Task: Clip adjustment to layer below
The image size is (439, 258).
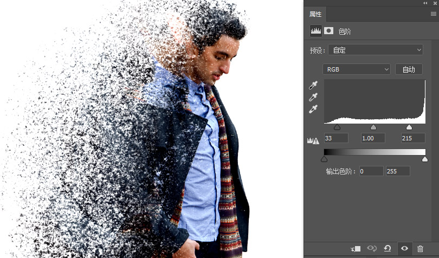Action: click(x=356, y=248)
